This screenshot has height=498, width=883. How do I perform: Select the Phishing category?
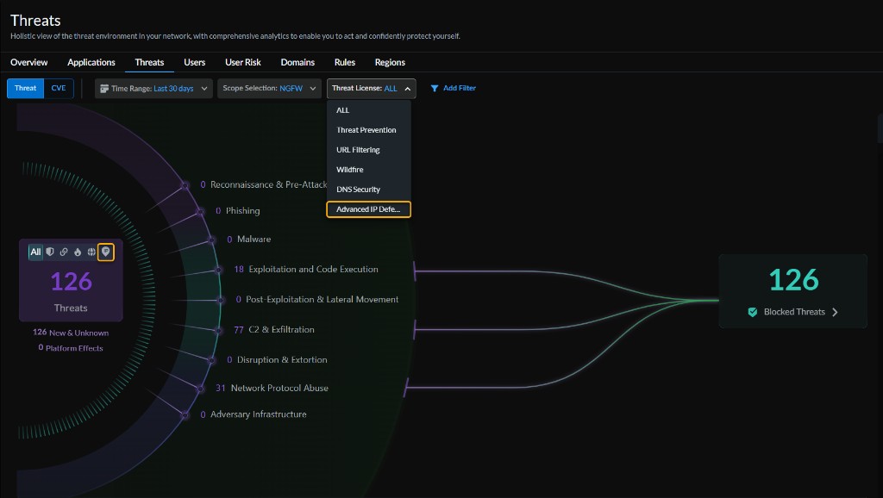(x=238, y=210)
